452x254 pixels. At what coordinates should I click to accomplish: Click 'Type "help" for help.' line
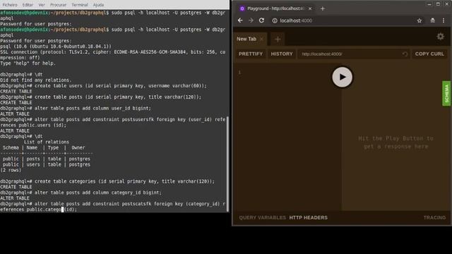tap(28, 63)
